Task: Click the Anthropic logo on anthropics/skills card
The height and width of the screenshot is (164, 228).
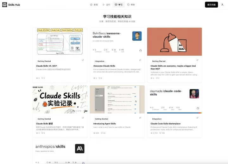Action: coord(80,149)
